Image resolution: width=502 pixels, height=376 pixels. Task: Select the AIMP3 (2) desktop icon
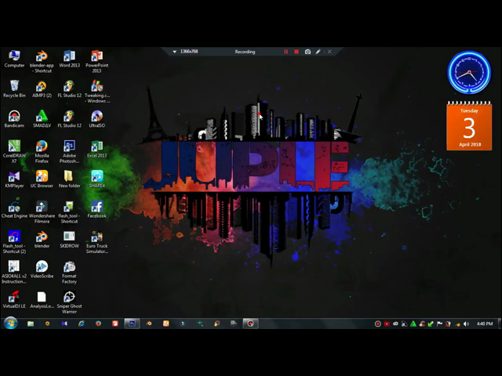[42, 89]
